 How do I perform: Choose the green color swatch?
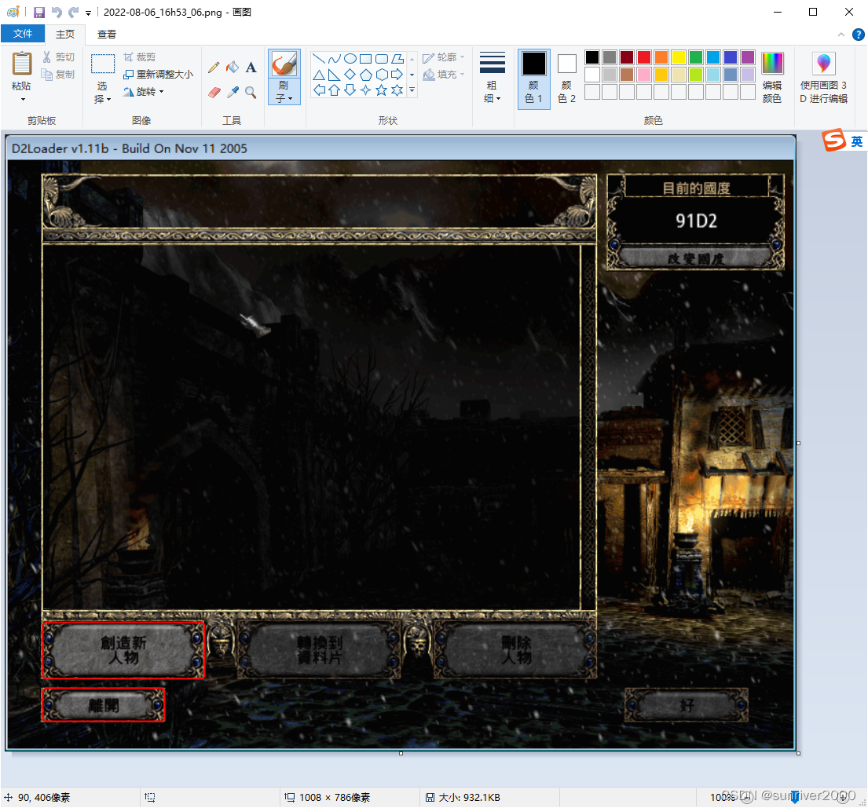[x=696, y=57]
